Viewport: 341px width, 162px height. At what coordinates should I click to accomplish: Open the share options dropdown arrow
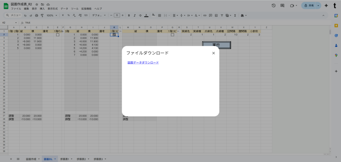pyautogui.click(x=318, y=6)
